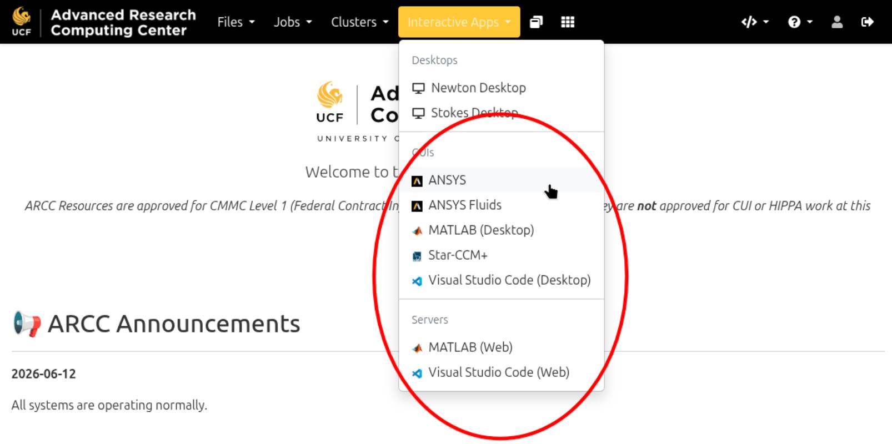Image resolution: width=892 pixels, height=444 pixels.
Task: Expand the Clusters dropdown menu
Action: (x=360, y=22)
